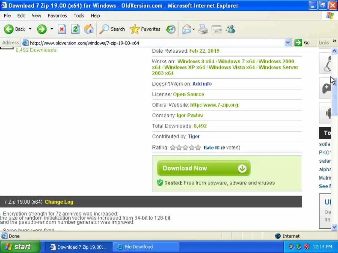Open the Edit menu
This screenshot has width=338, height=253.
tap(21, 16)
